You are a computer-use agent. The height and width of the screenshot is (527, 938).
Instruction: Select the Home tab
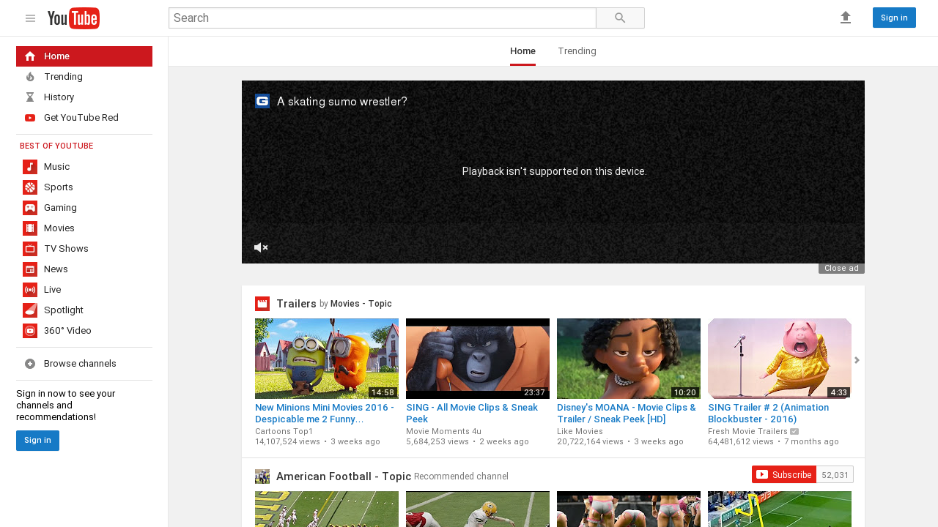(x=522, y=51)
